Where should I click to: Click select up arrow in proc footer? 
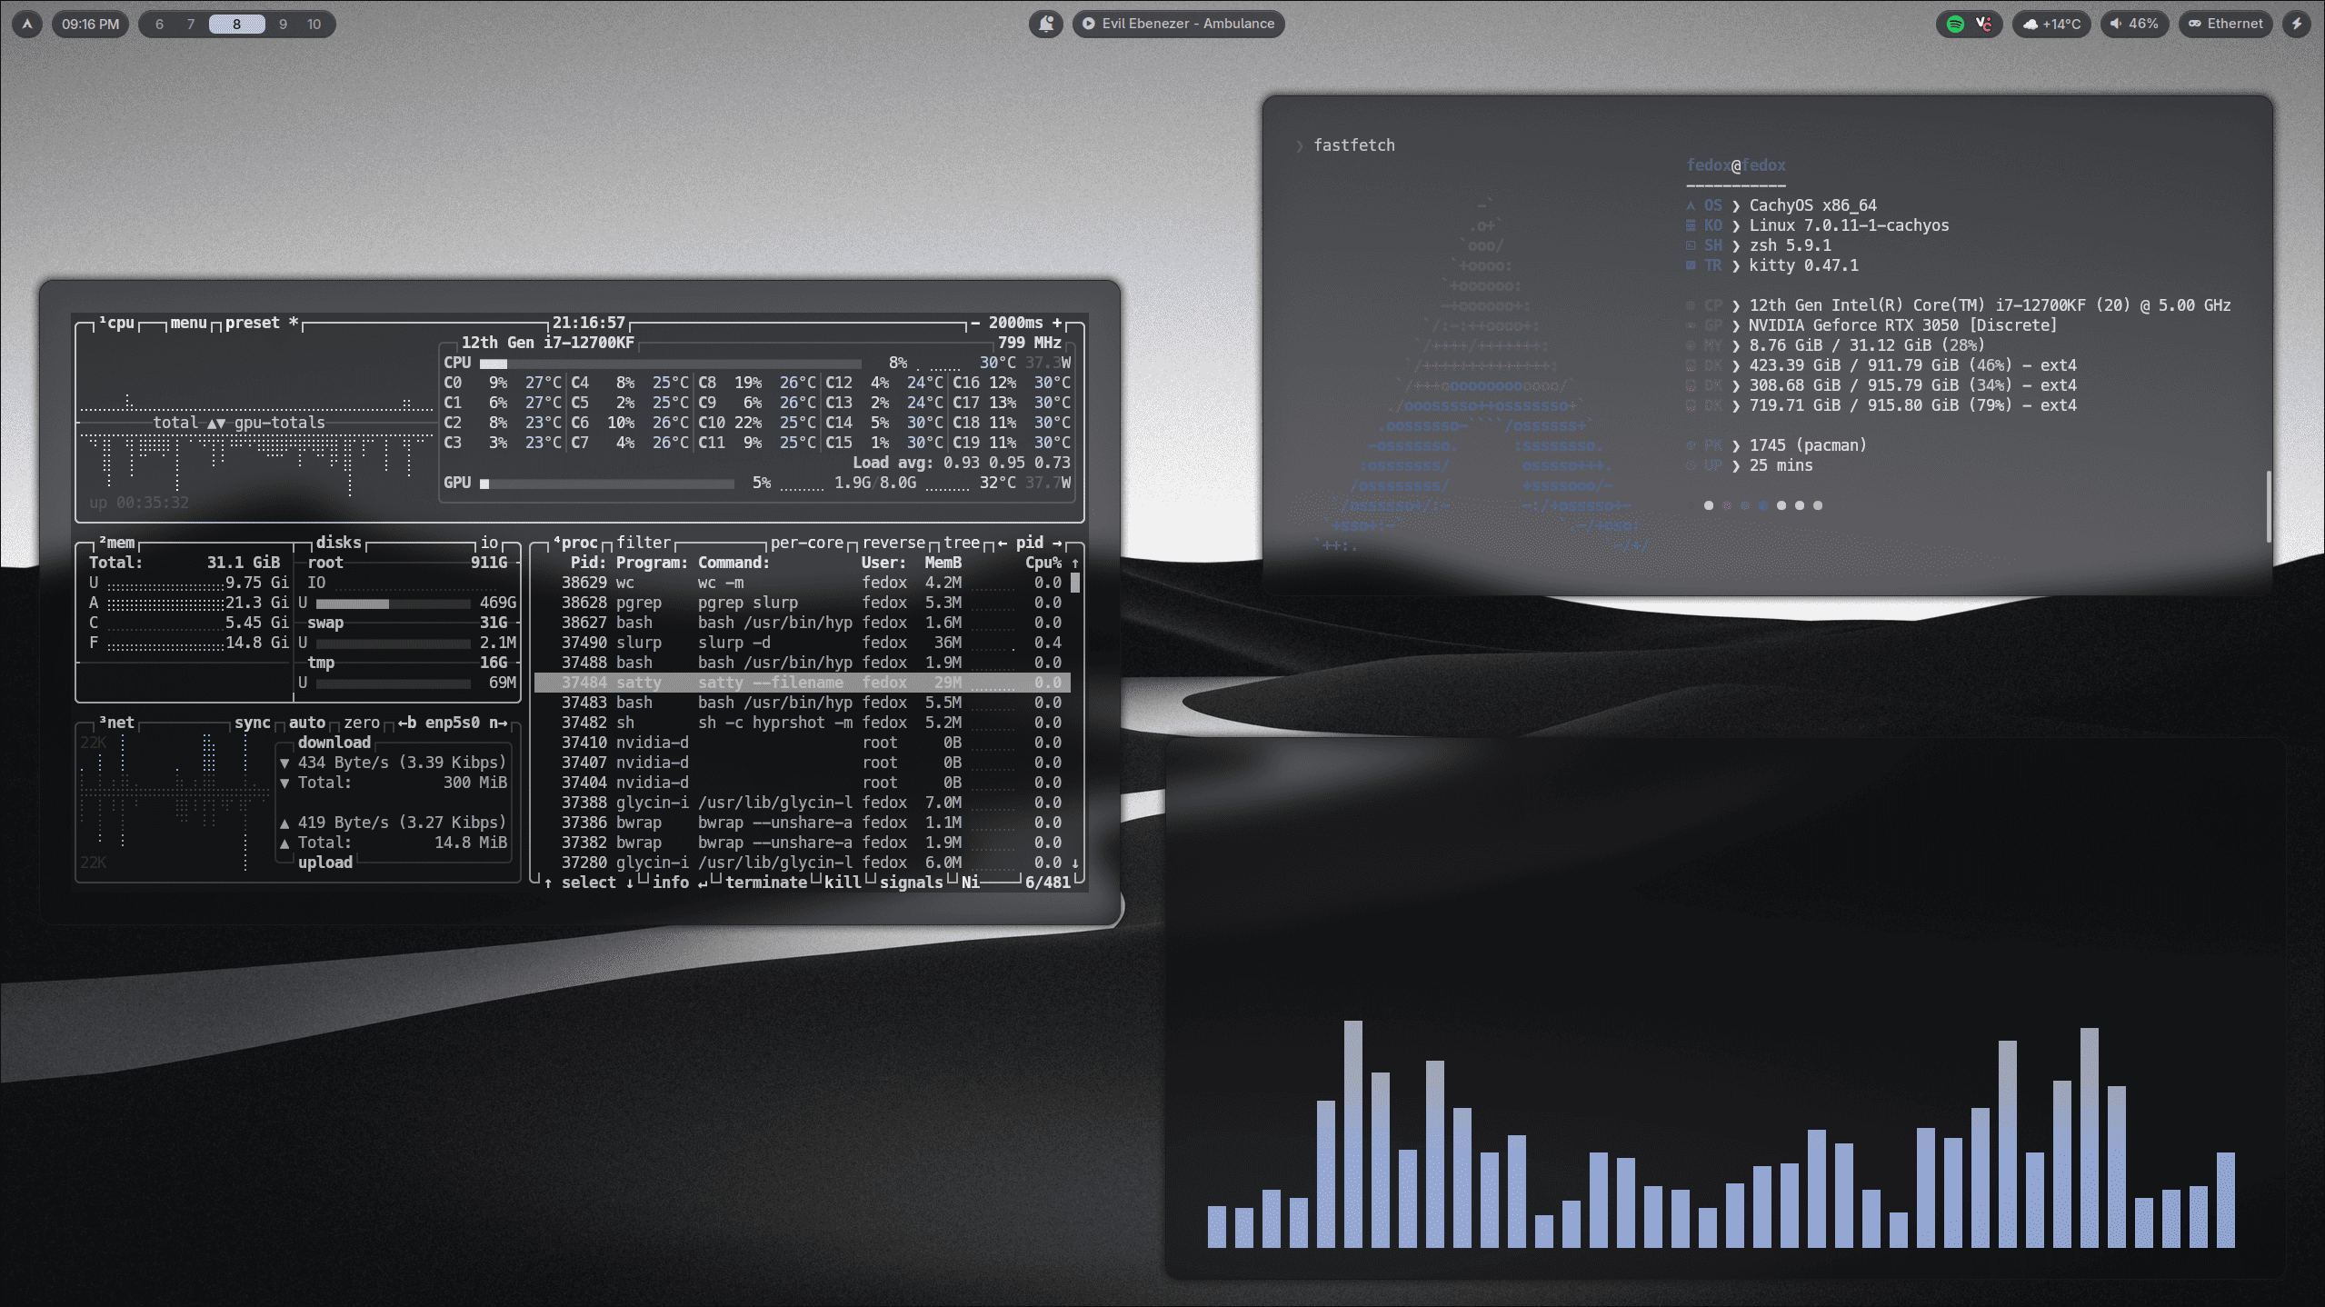(x=548, y=883)
